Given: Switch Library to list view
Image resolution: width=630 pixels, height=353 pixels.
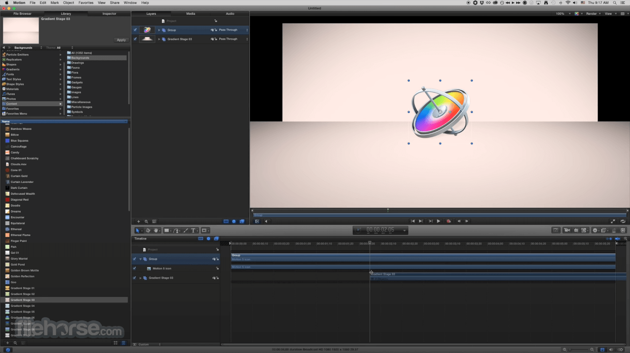Looking at the screenshot, I should tap(124, 343).
